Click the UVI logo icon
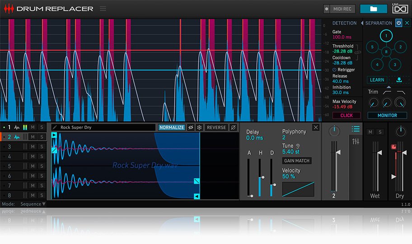The height and width of the screenshot is (244, 412). [x=400, y=8]
